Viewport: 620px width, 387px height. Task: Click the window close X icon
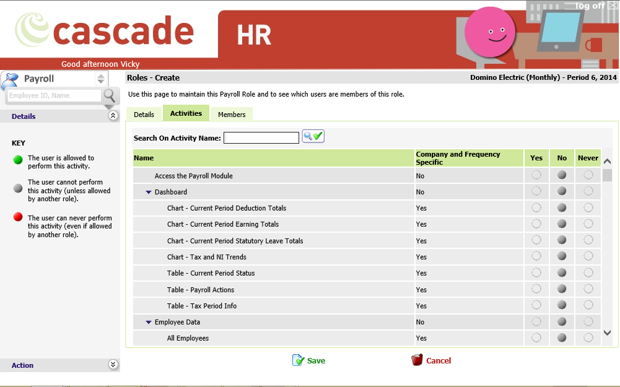(x=613, y=5)
